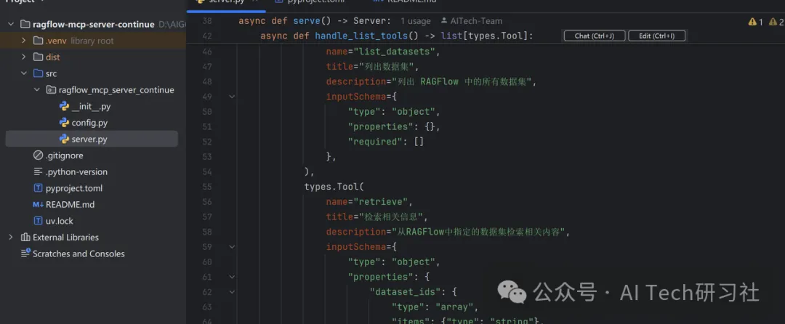Fold the "properties" block at line 61
The width and height of the screenshot is (785, 324).
point(232,277)
